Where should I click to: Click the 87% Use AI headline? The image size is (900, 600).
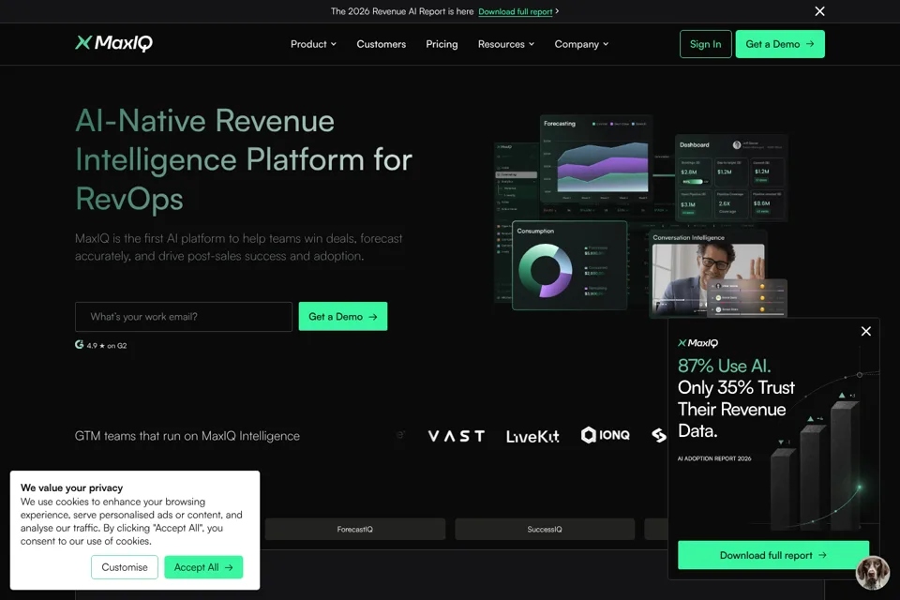(725, 366)
